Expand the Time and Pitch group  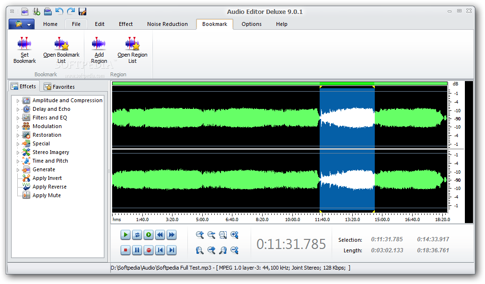click(18, 161)
